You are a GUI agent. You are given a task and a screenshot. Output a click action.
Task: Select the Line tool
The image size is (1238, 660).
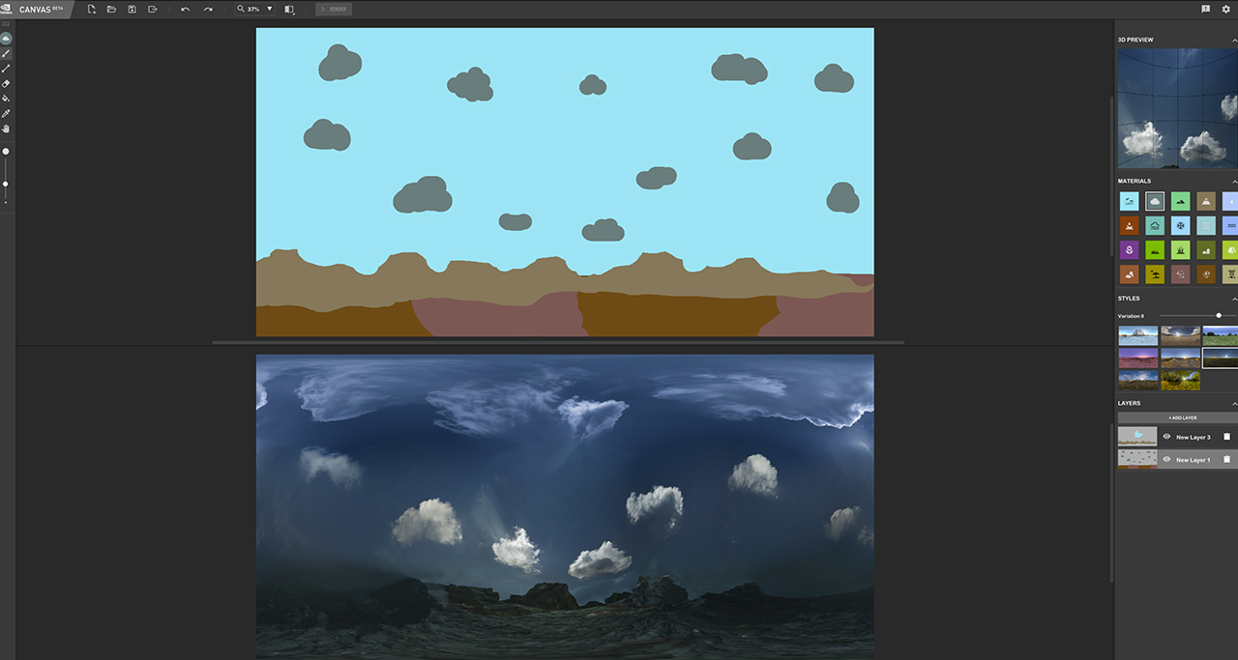6,69
